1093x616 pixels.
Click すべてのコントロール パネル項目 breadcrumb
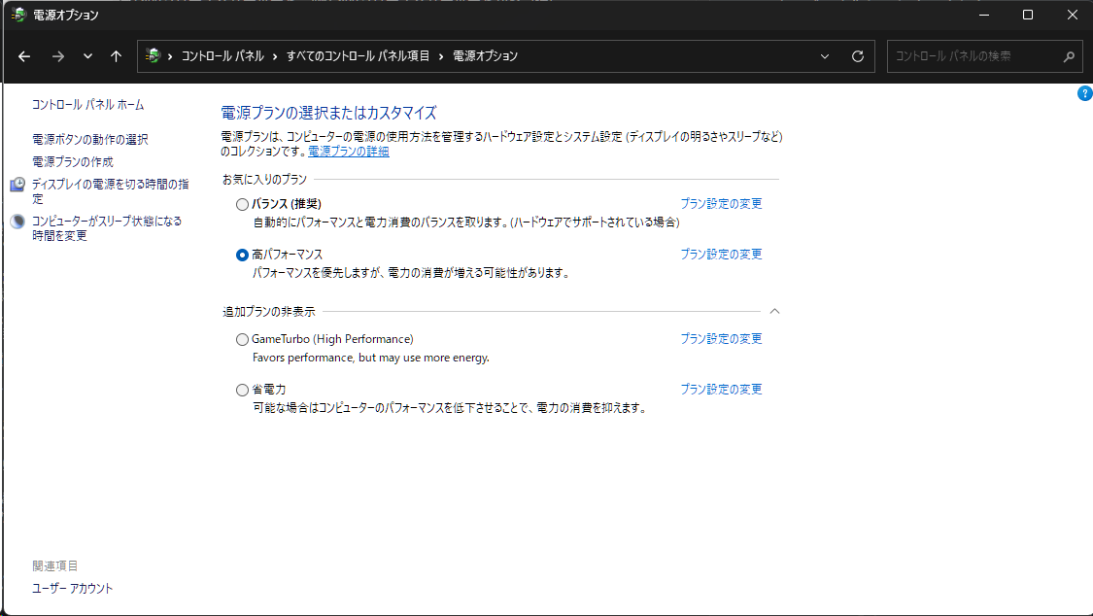[x=358, y=56]
